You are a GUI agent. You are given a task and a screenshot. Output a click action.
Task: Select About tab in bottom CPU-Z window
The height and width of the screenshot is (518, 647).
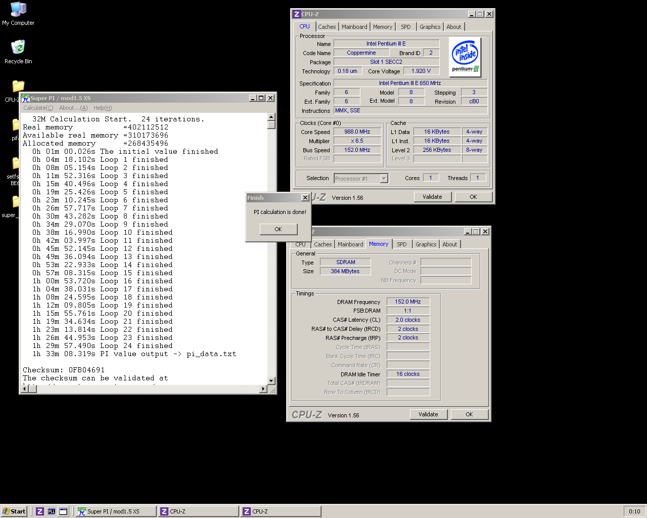click(450, 244)
